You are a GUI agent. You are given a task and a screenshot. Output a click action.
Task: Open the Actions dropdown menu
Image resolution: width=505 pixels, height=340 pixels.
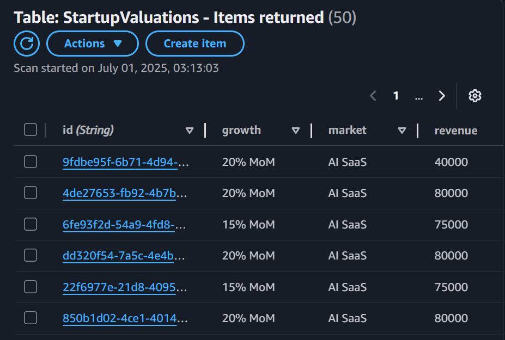coord(93,44)
